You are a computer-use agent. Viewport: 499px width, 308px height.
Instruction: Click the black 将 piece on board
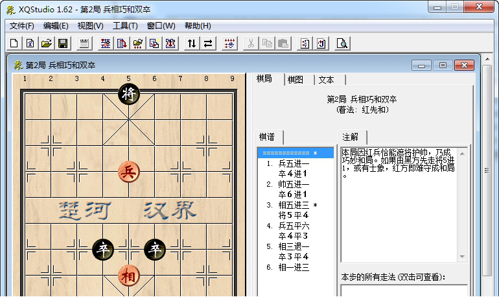pyautogui.click(x=128, y=94)
